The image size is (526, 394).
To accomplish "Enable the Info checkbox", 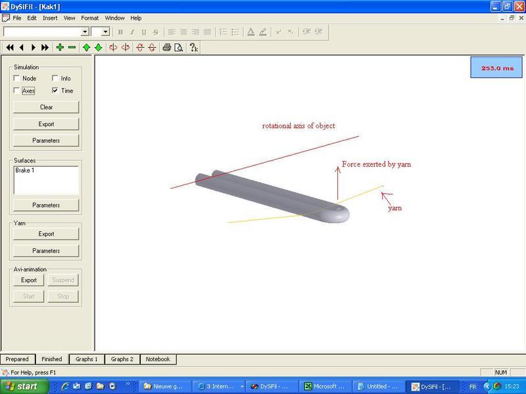I will [55, 78].
